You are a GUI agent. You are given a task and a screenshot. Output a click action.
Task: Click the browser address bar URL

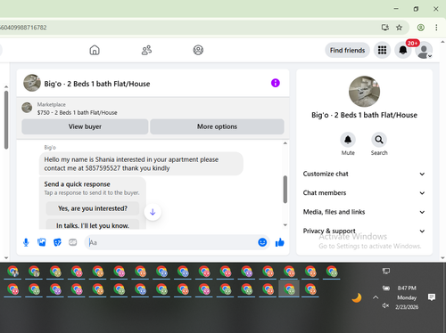click(x=23, y=28)
